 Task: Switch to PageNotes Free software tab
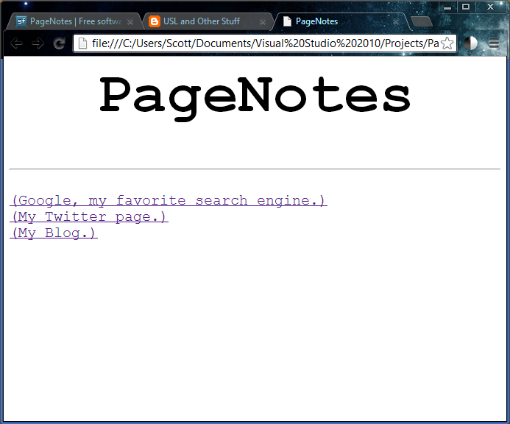point(75,21)
